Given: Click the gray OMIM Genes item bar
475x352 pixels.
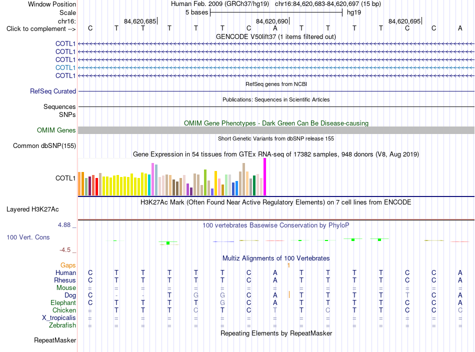Looking at the screenshot, I should tap(276, 130).
